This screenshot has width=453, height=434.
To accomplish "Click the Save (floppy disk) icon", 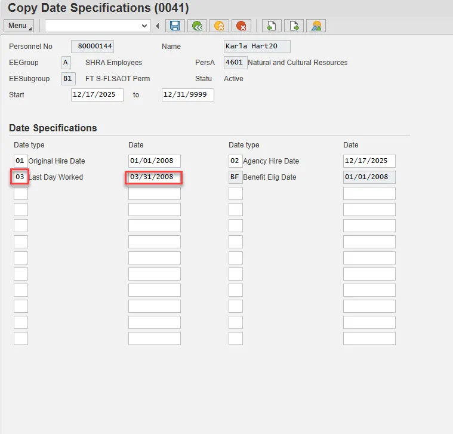I will click(x=175, y=26).
